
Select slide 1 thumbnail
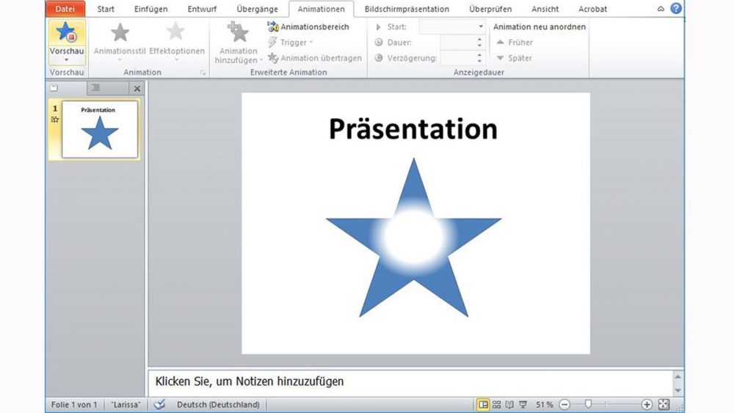100,129
